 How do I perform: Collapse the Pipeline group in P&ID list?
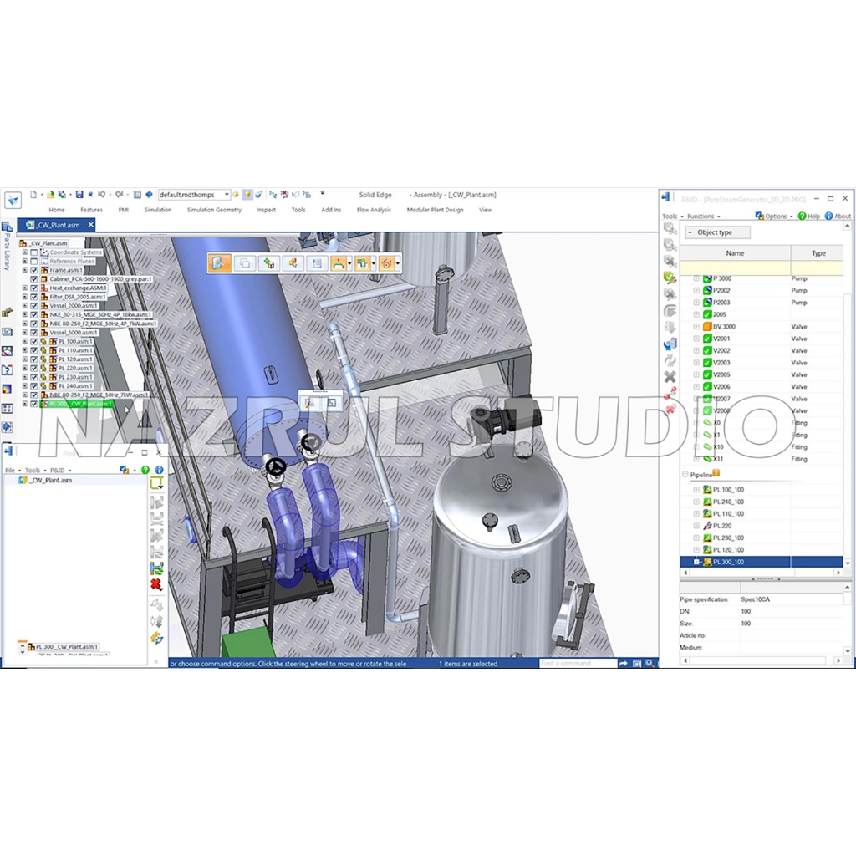click(x=685, y=475)
